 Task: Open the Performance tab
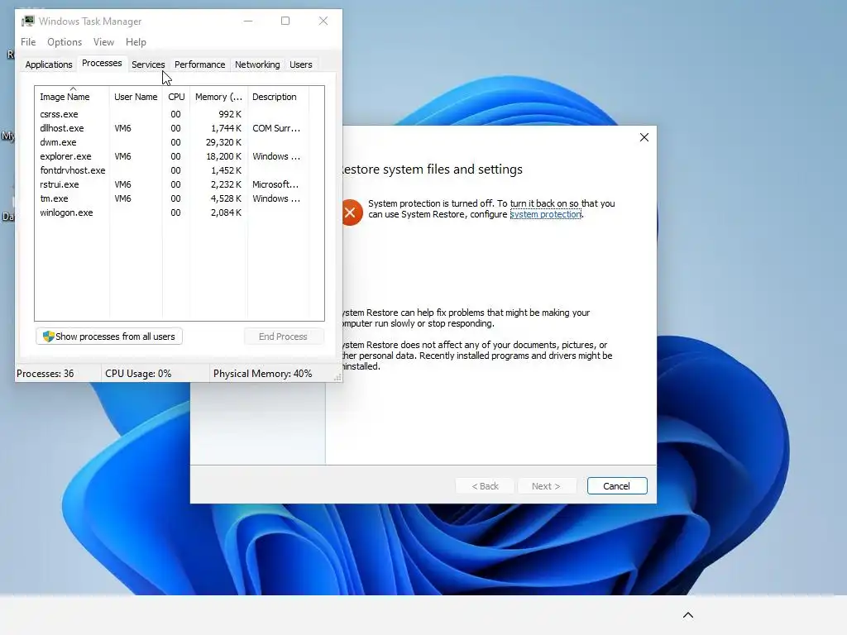(199, 64)
